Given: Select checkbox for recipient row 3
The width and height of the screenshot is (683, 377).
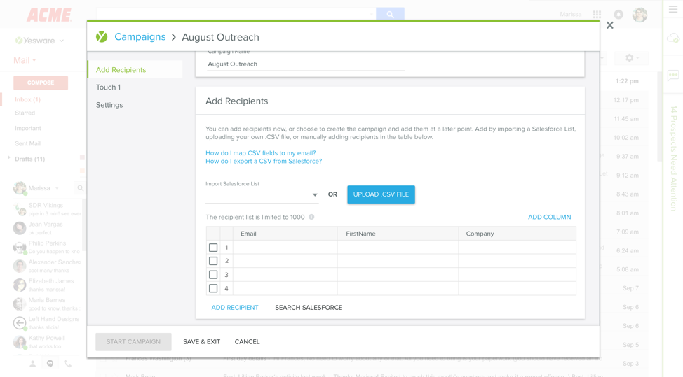Looking at the screenshot, I should (213, 275).
